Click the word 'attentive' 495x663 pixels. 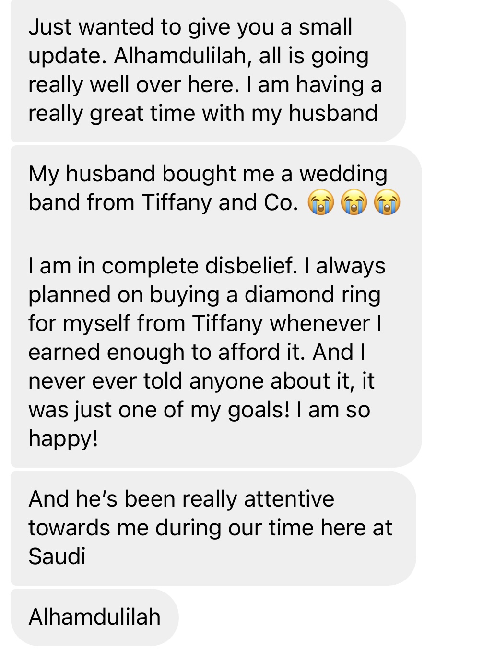289,499
